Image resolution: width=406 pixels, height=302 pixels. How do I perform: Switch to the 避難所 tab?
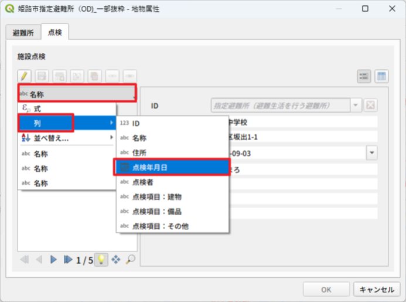coord(23,32)
